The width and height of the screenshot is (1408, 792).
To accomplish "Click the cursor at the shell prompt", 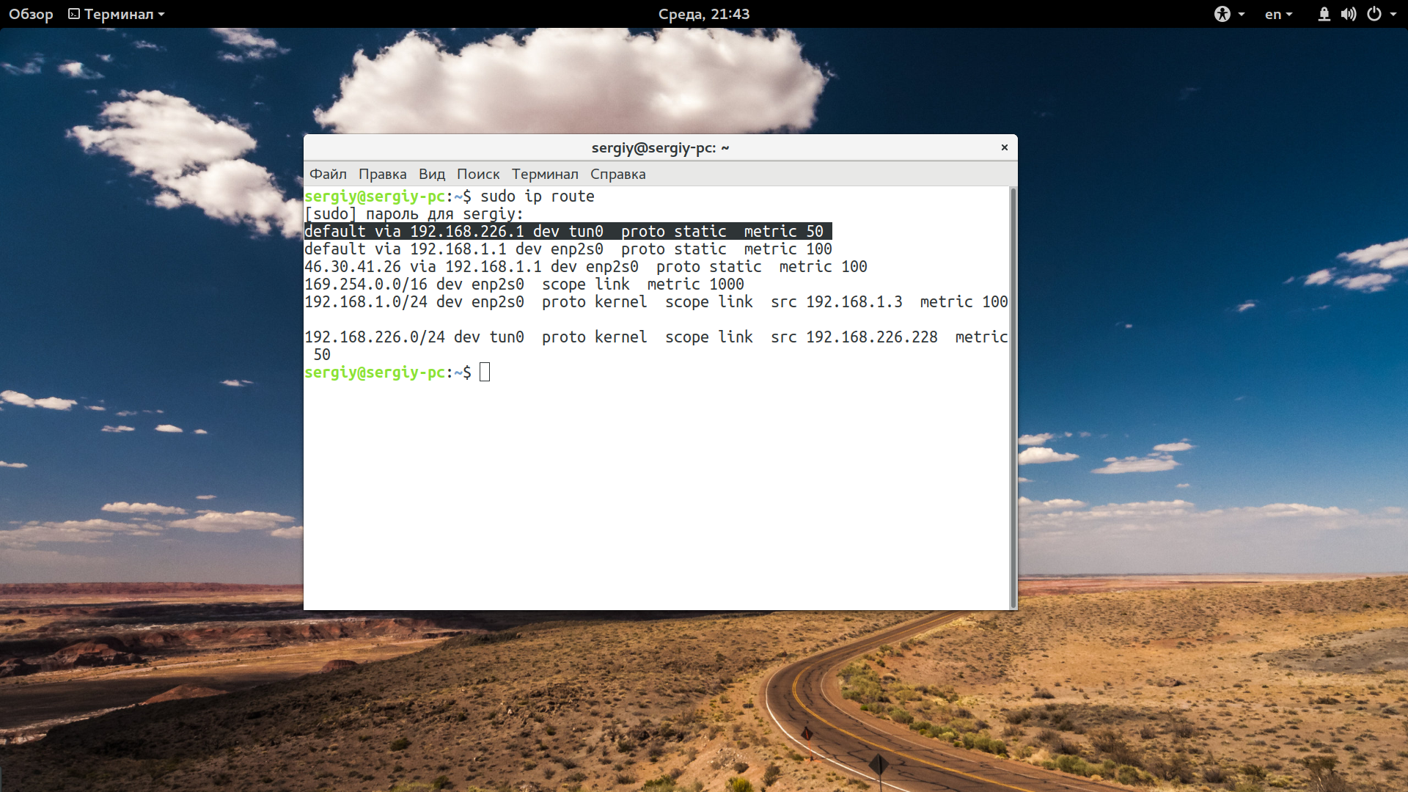I will click(485, 372).
